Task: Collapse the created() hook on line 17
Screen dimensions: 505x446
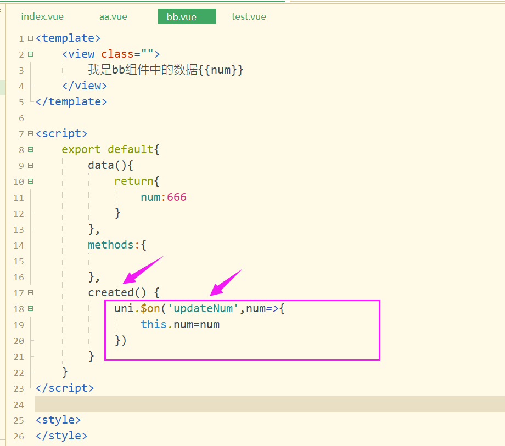Action: click(30, 293)
